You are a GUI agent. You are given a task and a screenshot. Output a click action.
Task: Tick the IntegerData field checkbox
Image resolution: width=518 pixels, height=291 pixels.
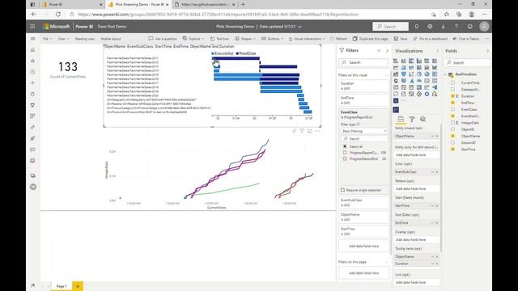(x=453, y=122)
